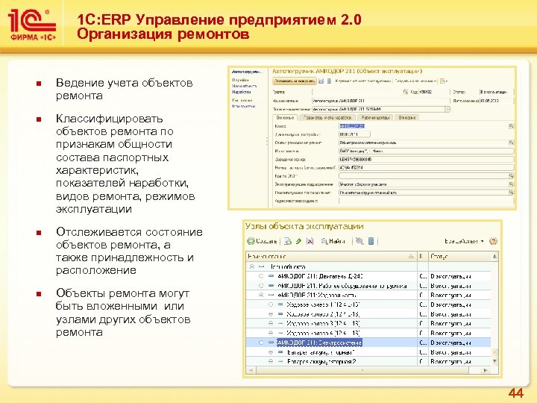The width and height of the screenshot is (537, 403).
Task: Switch to the Основное tab
Action: click(285, 118)
